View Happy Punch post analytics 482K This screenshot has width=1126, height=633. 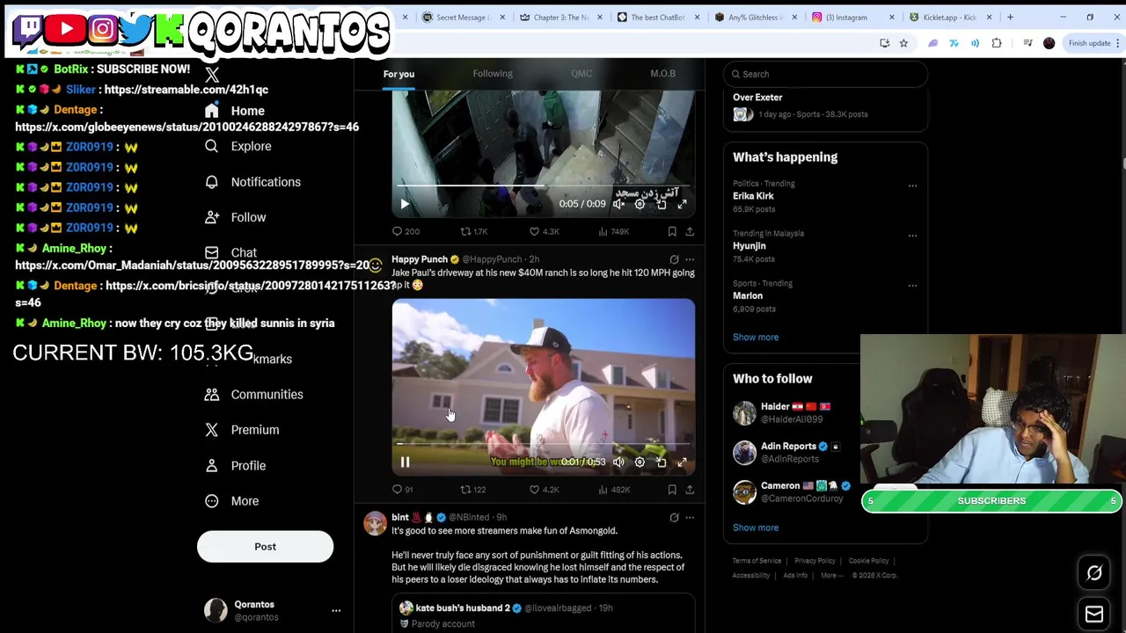[614, 490]
